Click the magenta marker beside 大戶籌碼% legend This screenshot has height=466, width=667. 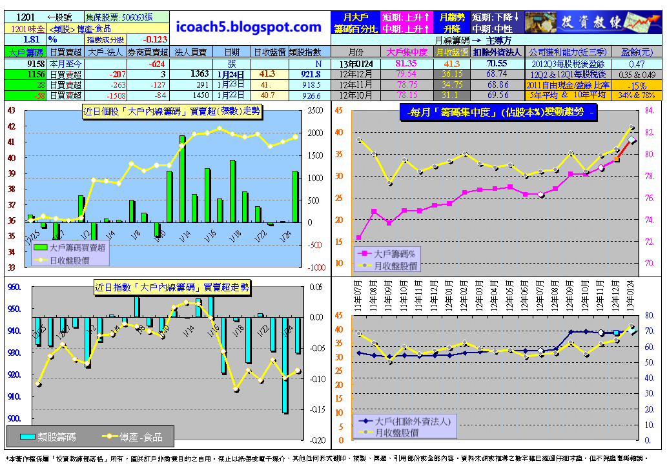click(x=365, y=253)
